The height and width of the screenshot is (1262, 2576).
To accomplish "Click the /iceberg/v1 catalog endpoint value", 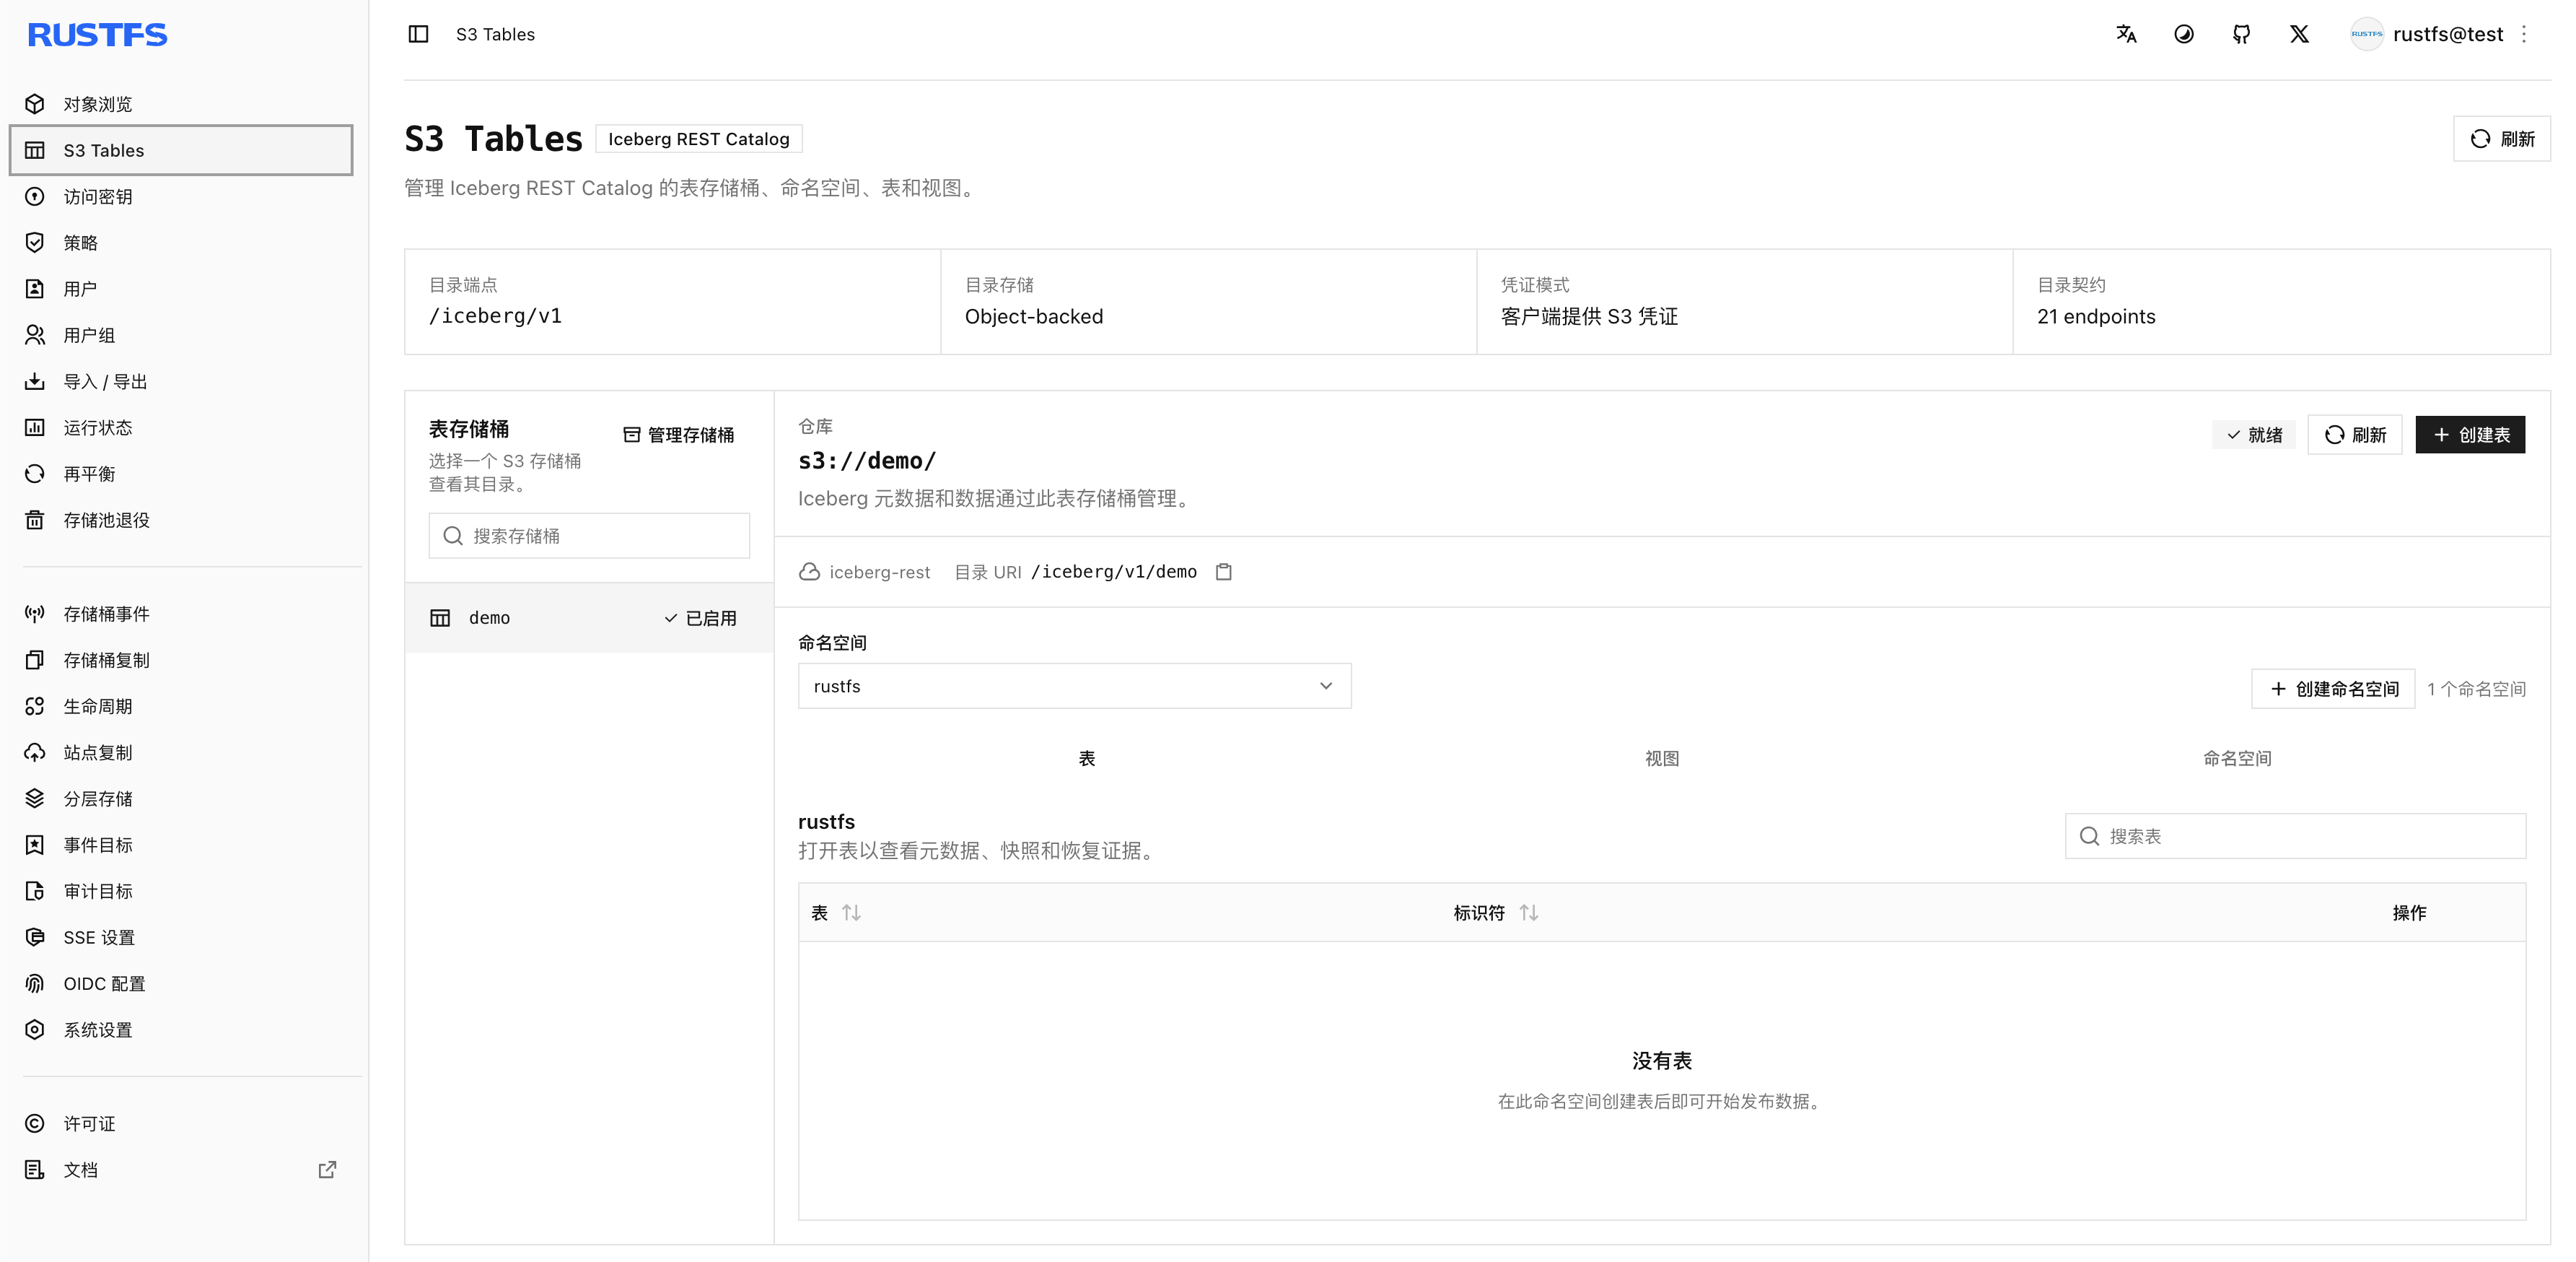I will click(x=496, y=316).
